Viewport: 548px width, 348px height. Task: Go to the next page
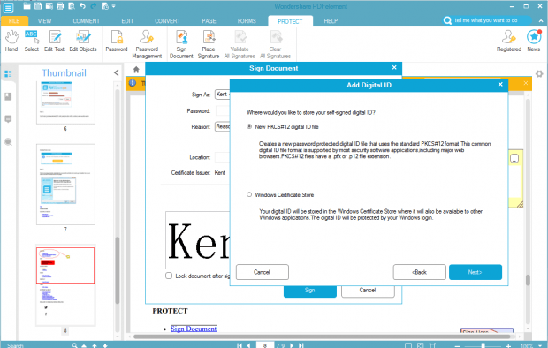pyautogui.click(x=292, y=345)
